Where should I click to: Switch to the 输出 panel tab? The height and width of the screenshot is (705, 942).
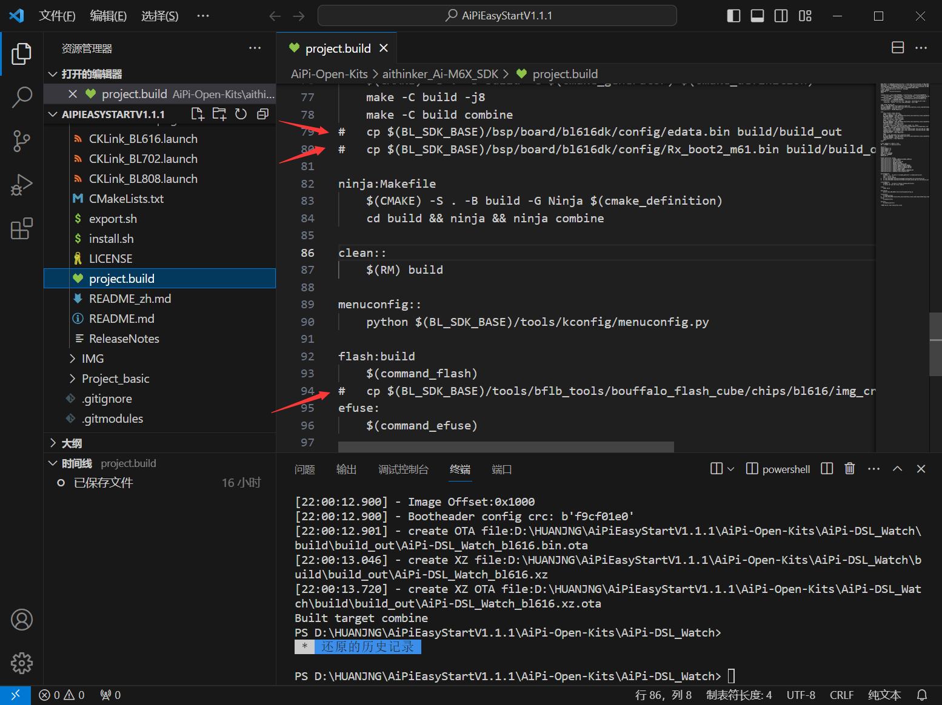pyautogui.click(x=347, y=469)
